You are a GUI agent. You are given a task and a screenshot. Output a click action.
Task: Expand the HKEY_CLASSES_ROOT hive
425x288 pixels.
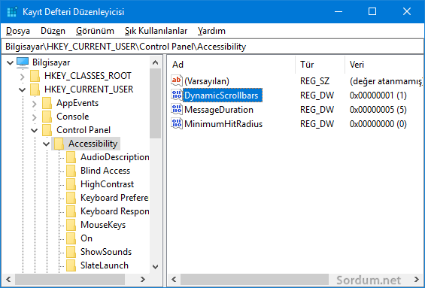[23, 77]
